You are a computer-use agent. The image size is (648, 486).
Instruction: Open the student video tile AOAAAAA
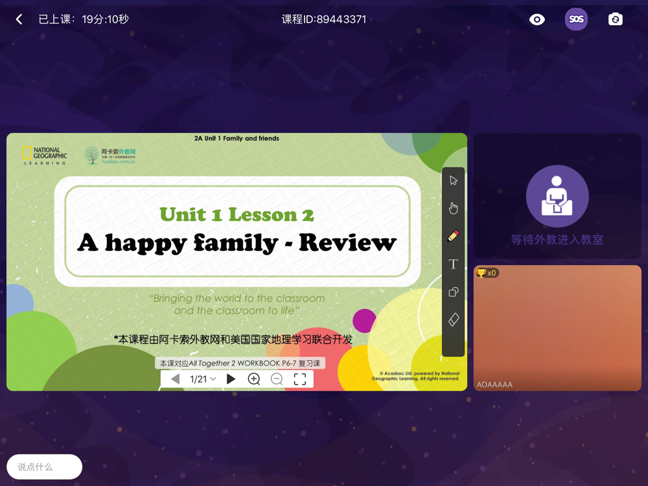tap(557, 328)
